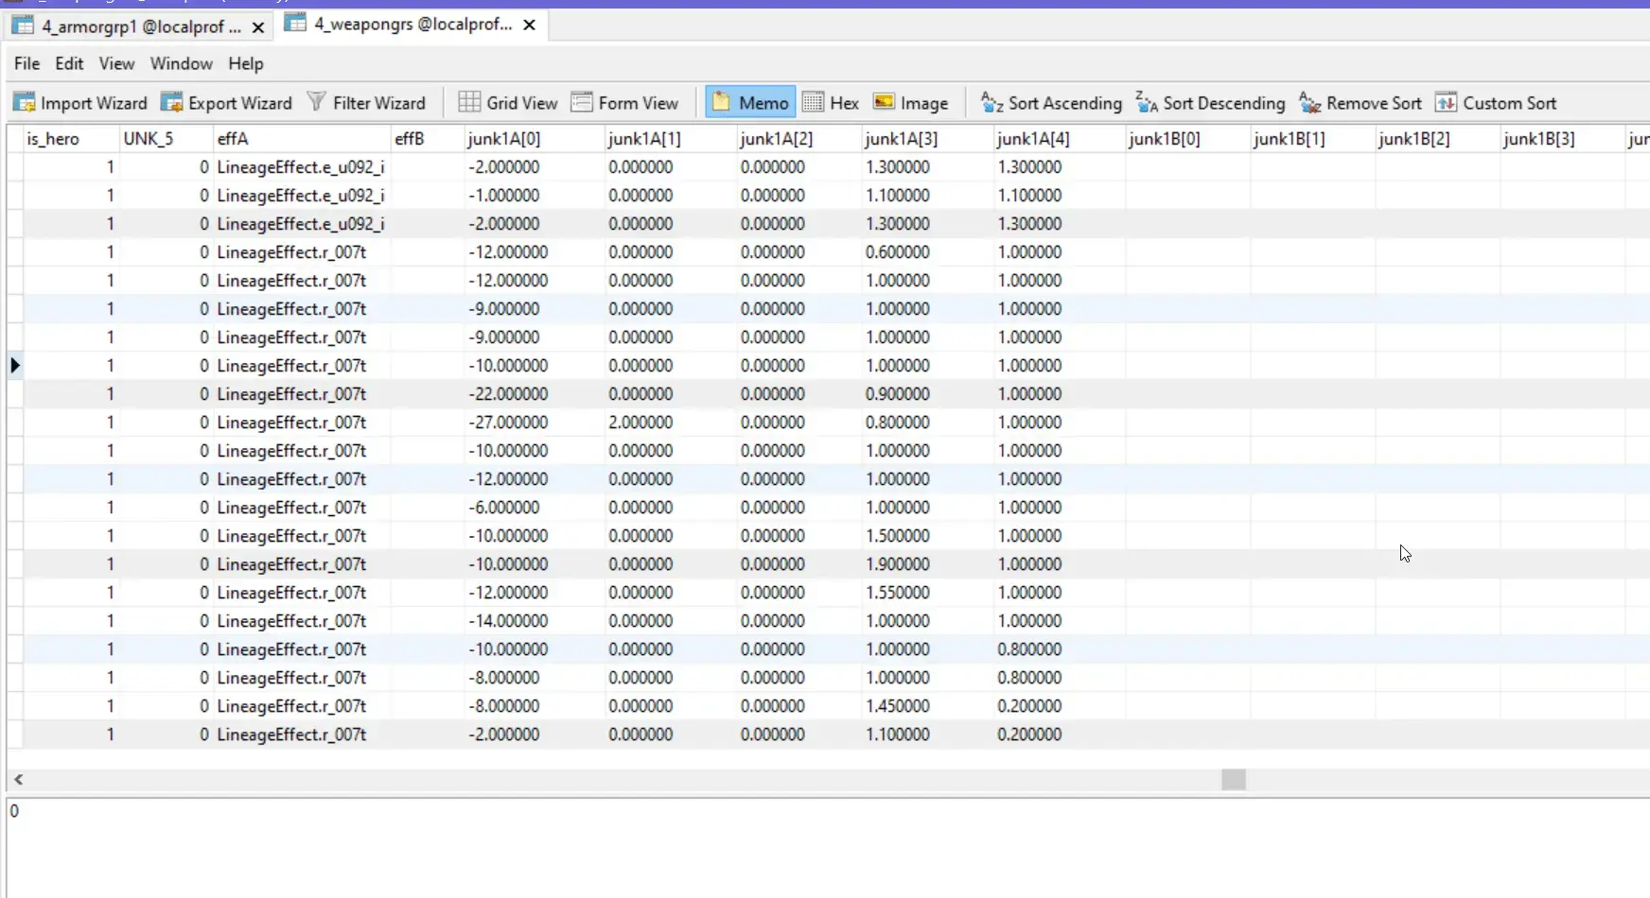Open the Edit menu

tap(69, 63)
